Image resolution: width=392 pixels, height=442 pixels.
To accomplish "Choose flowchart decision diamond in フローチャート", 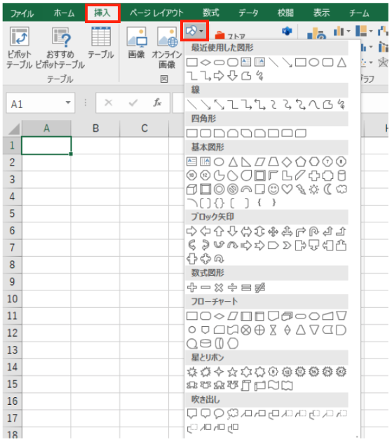I will pos(219,316).
